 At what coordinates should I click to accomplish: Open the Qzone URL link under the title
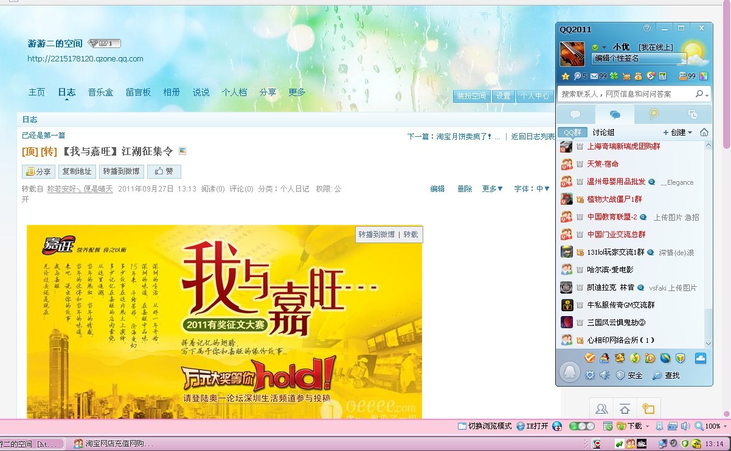[86, 59]
